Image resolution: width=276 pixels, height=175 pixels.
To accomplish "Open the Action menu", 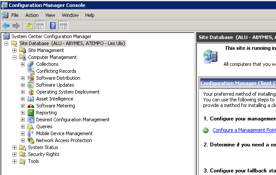I will click(x=32, y=15).
